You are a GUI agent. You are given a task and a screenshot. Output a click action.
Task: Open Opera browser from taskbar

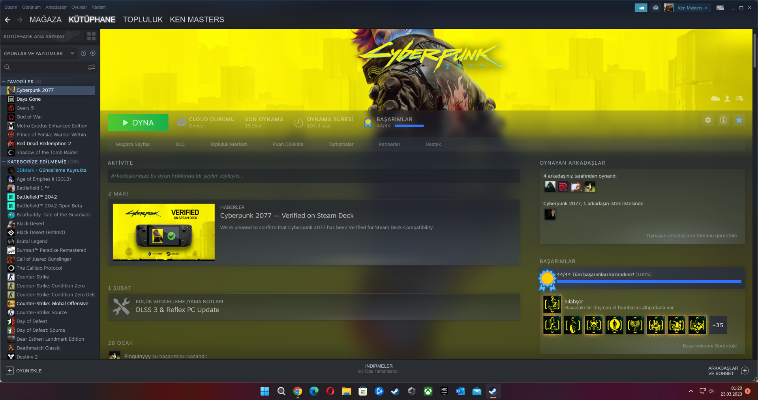coord(330,391)
